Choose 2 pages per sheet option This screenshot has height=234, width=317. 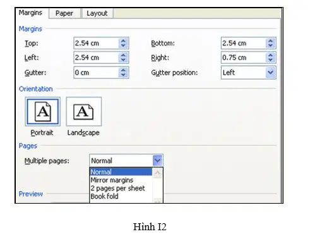121,188
